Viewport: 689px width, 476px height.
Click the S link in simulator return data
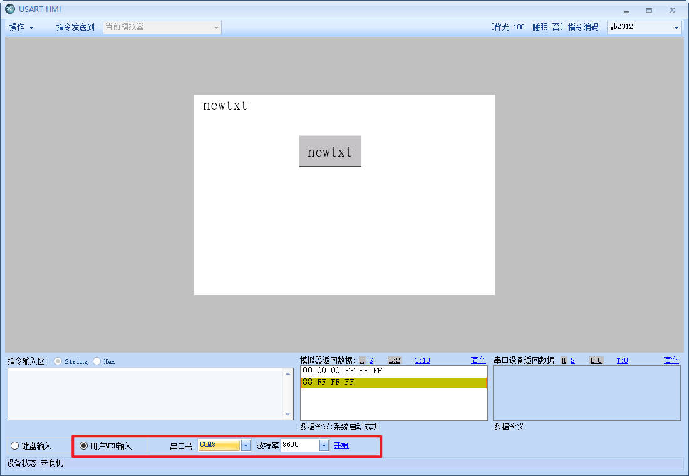371,361
